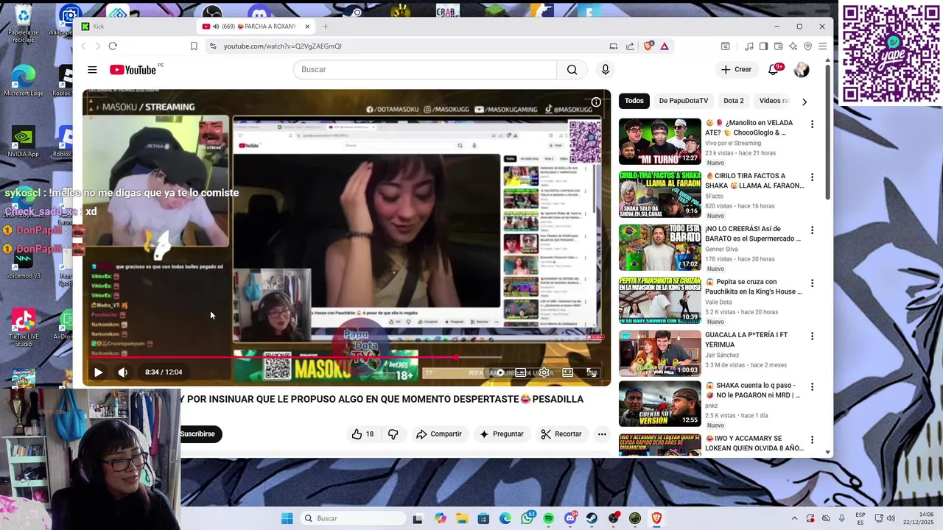Viewport: 943px width, 530px height.
Task: Open MI TURNO thumbnail video 12:27
Action: point(660,141)
